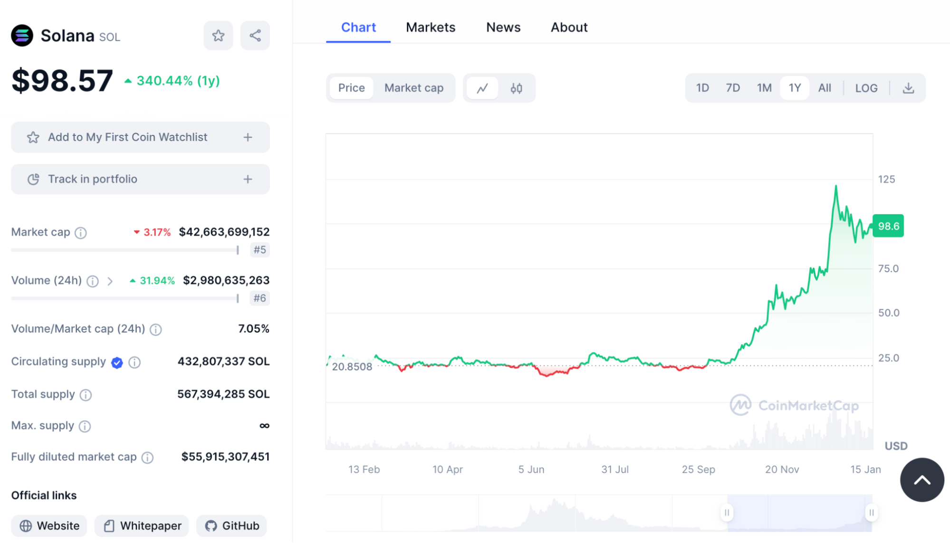Click the 20 Nov date label on the chart axis

[782, 469]
